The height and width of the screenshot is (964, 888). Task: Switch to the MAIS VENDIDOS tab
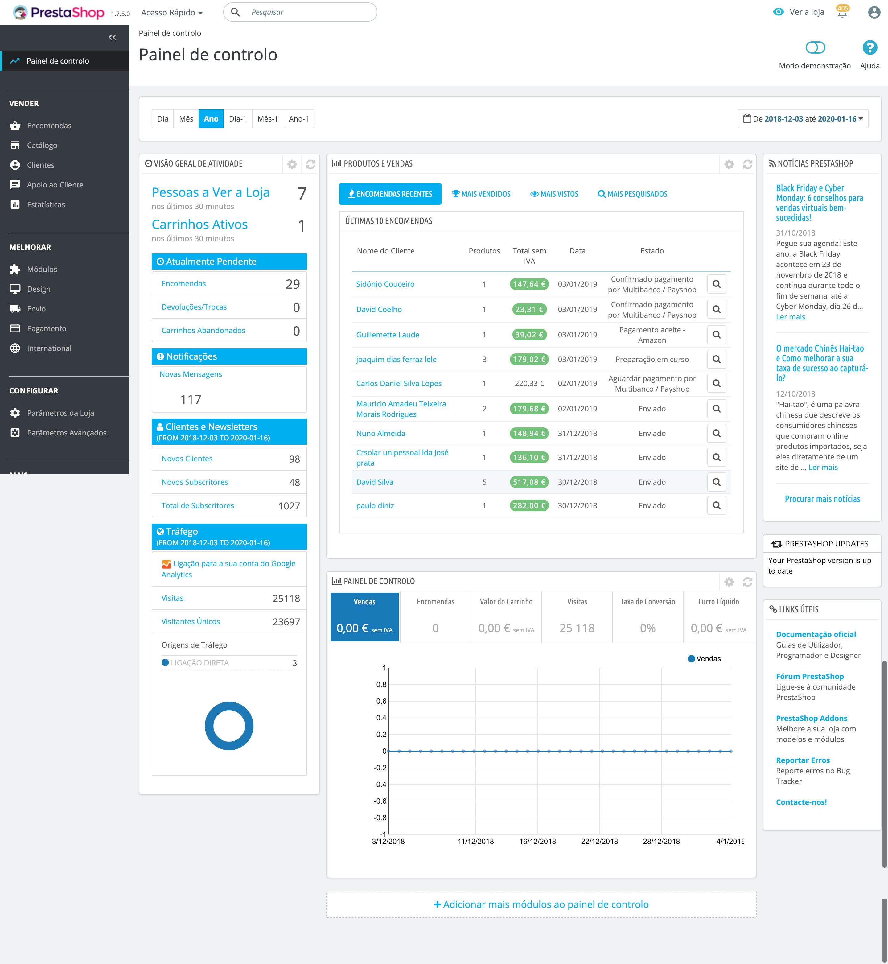coord(481,194)
